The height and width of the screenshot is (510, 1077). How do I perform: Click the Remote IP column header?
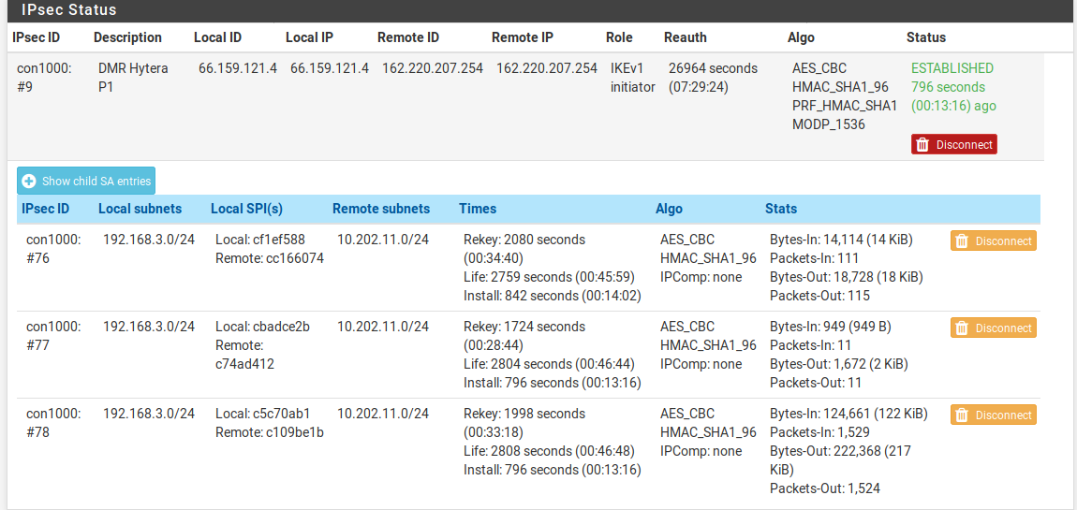pyautogui.click(x=522, y=37)
